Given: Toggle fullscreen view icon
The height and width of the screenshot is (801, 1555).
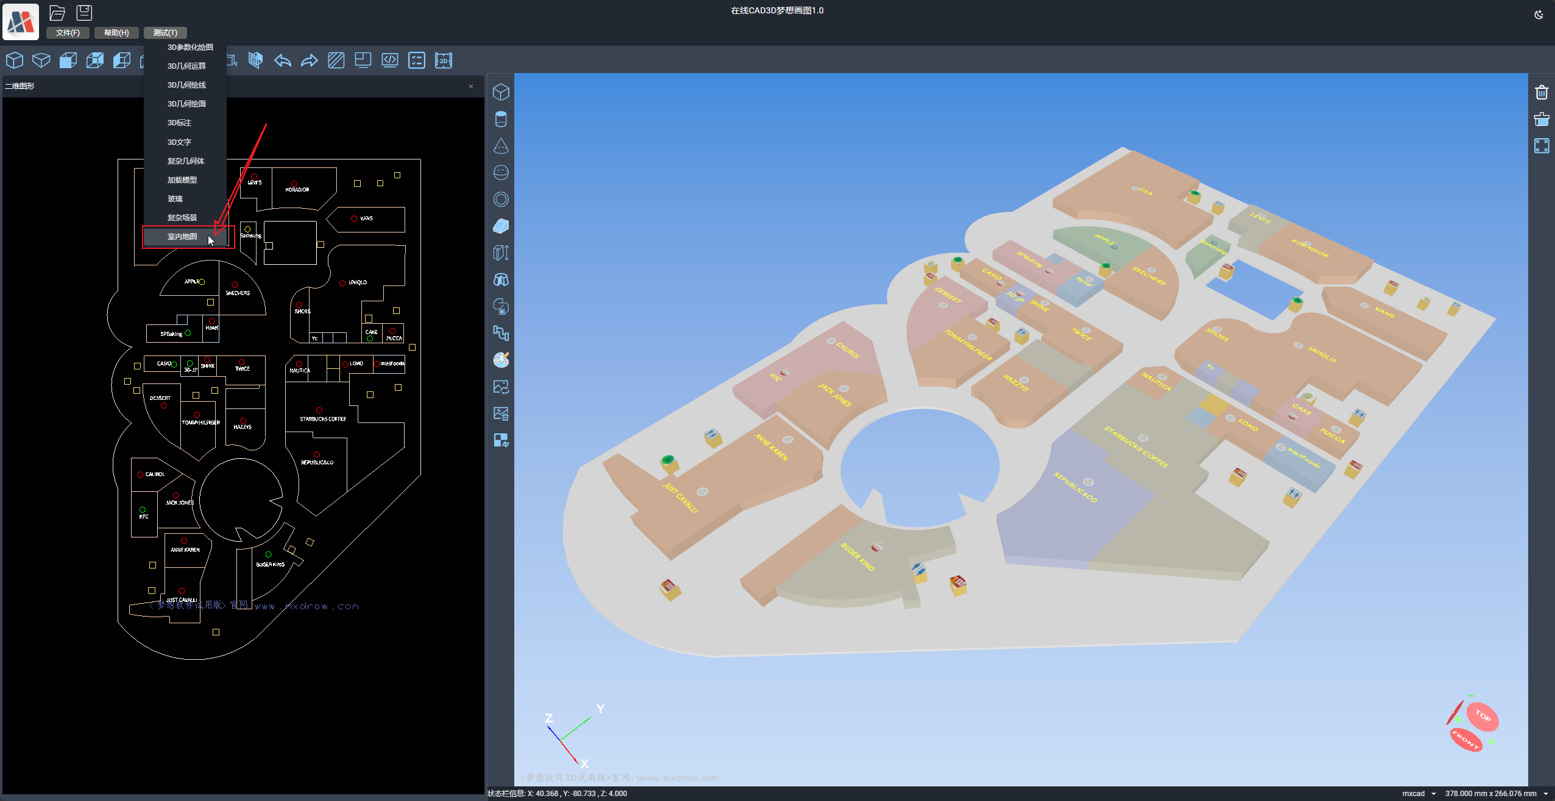Looking at the screenshot, I should point(1542,145).
